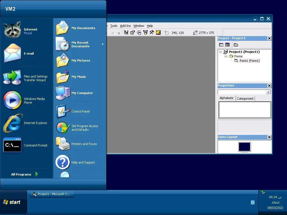Click the 04:34 taskbar clock
The width and height of the screenshot is (287, 215).
point(275,197)
